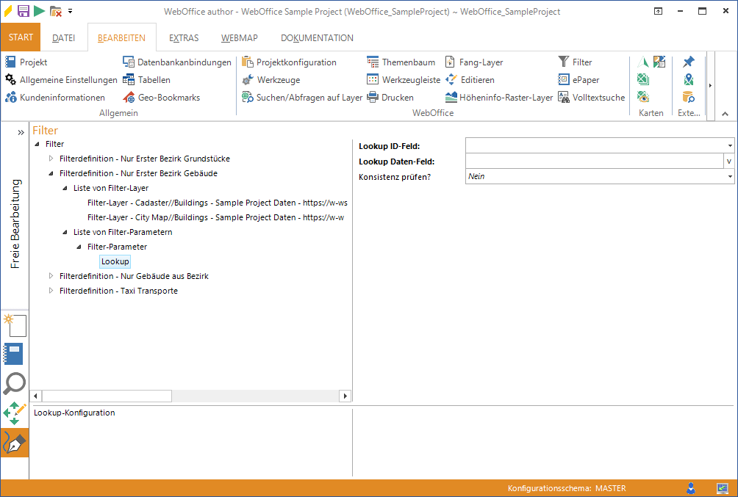Open the Konsistenz prüfen dropdown
This screenshot has height=497, width=738.
730,176
